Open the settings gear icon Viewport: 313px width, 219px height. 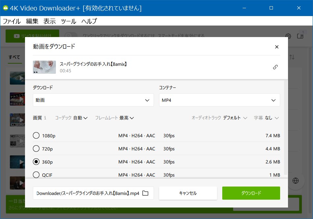(288, 36)
